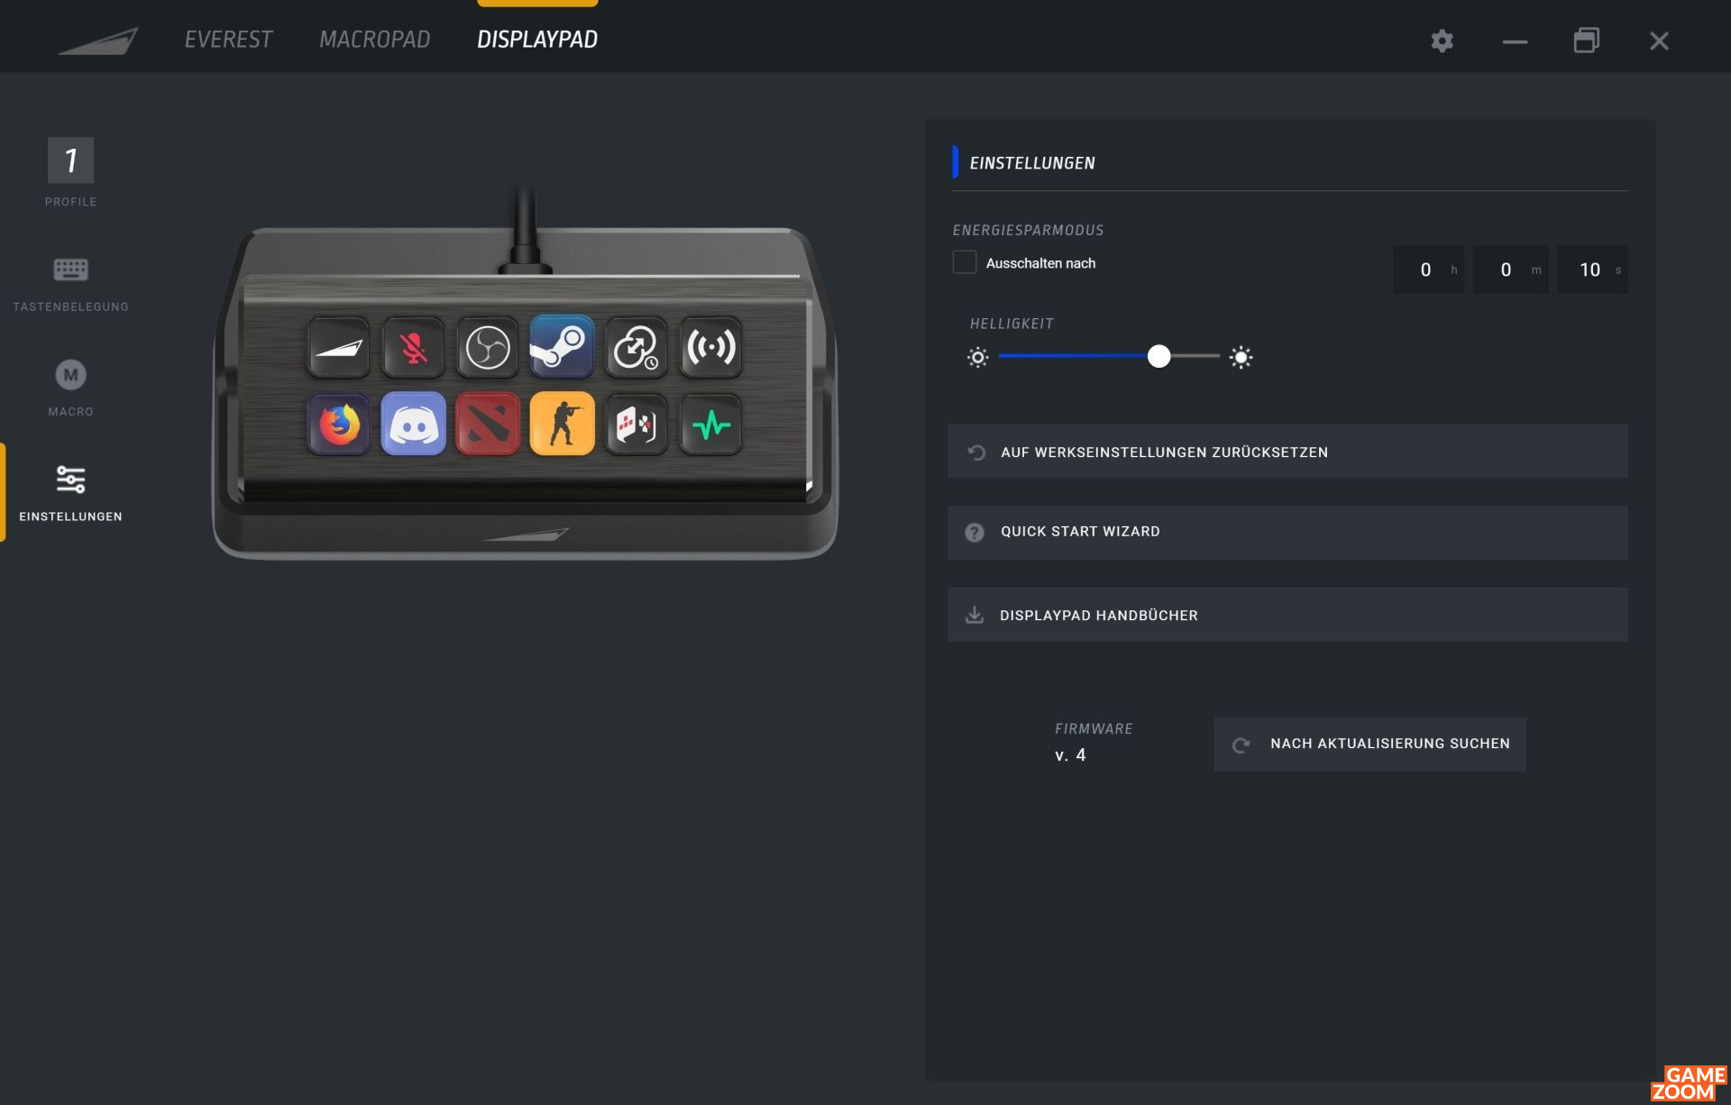Click the Energiesparmodus heading
The height and width of the screenshot is (1105, 1731).
point(1028,231)
